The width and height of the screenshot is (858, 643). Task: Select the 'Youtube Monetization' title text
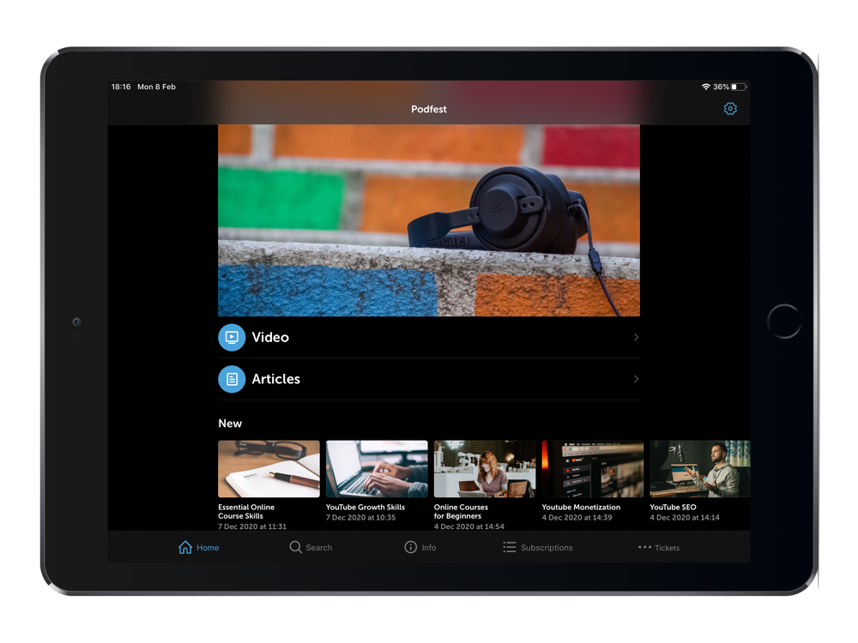[x=581, y=508]
